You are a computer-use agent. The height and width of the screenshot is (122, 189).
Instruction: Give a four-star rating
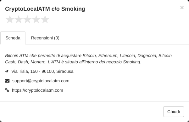(36, 20)
